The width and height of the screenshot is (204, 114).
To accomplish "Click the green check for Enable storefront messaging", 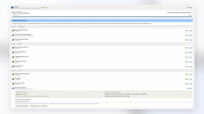I will tap(13, 74).
